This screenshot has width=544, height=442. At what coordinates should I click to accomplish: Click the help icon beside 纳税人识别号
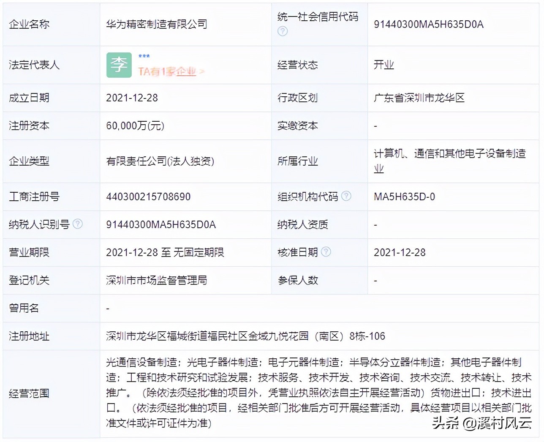point(77,223)
